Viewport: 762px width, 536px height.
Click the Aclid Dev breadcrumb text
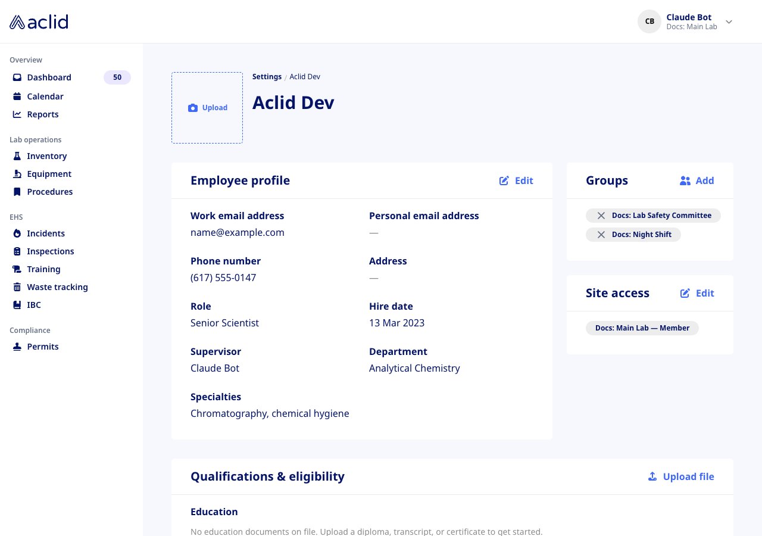(305, 77)
